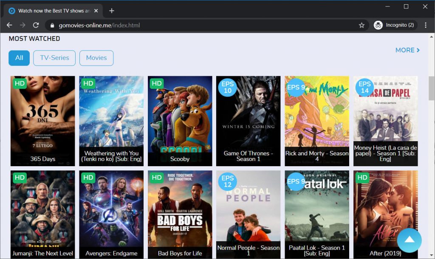Click the EPS 10 badge on Game Of Thrones
The width and height of the screenshot is (435, 259).
[x=228, y=87]
